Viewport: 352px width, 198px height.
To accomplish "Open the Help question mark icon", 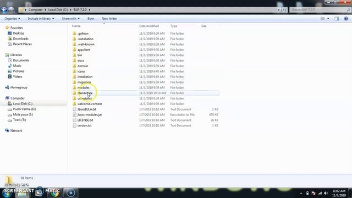I will pyautogui.click(x=346, y=19).
